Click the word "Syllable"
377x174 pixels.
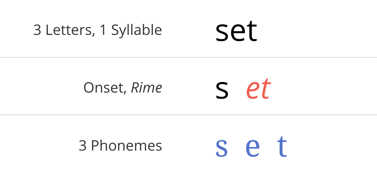(137, 31)
